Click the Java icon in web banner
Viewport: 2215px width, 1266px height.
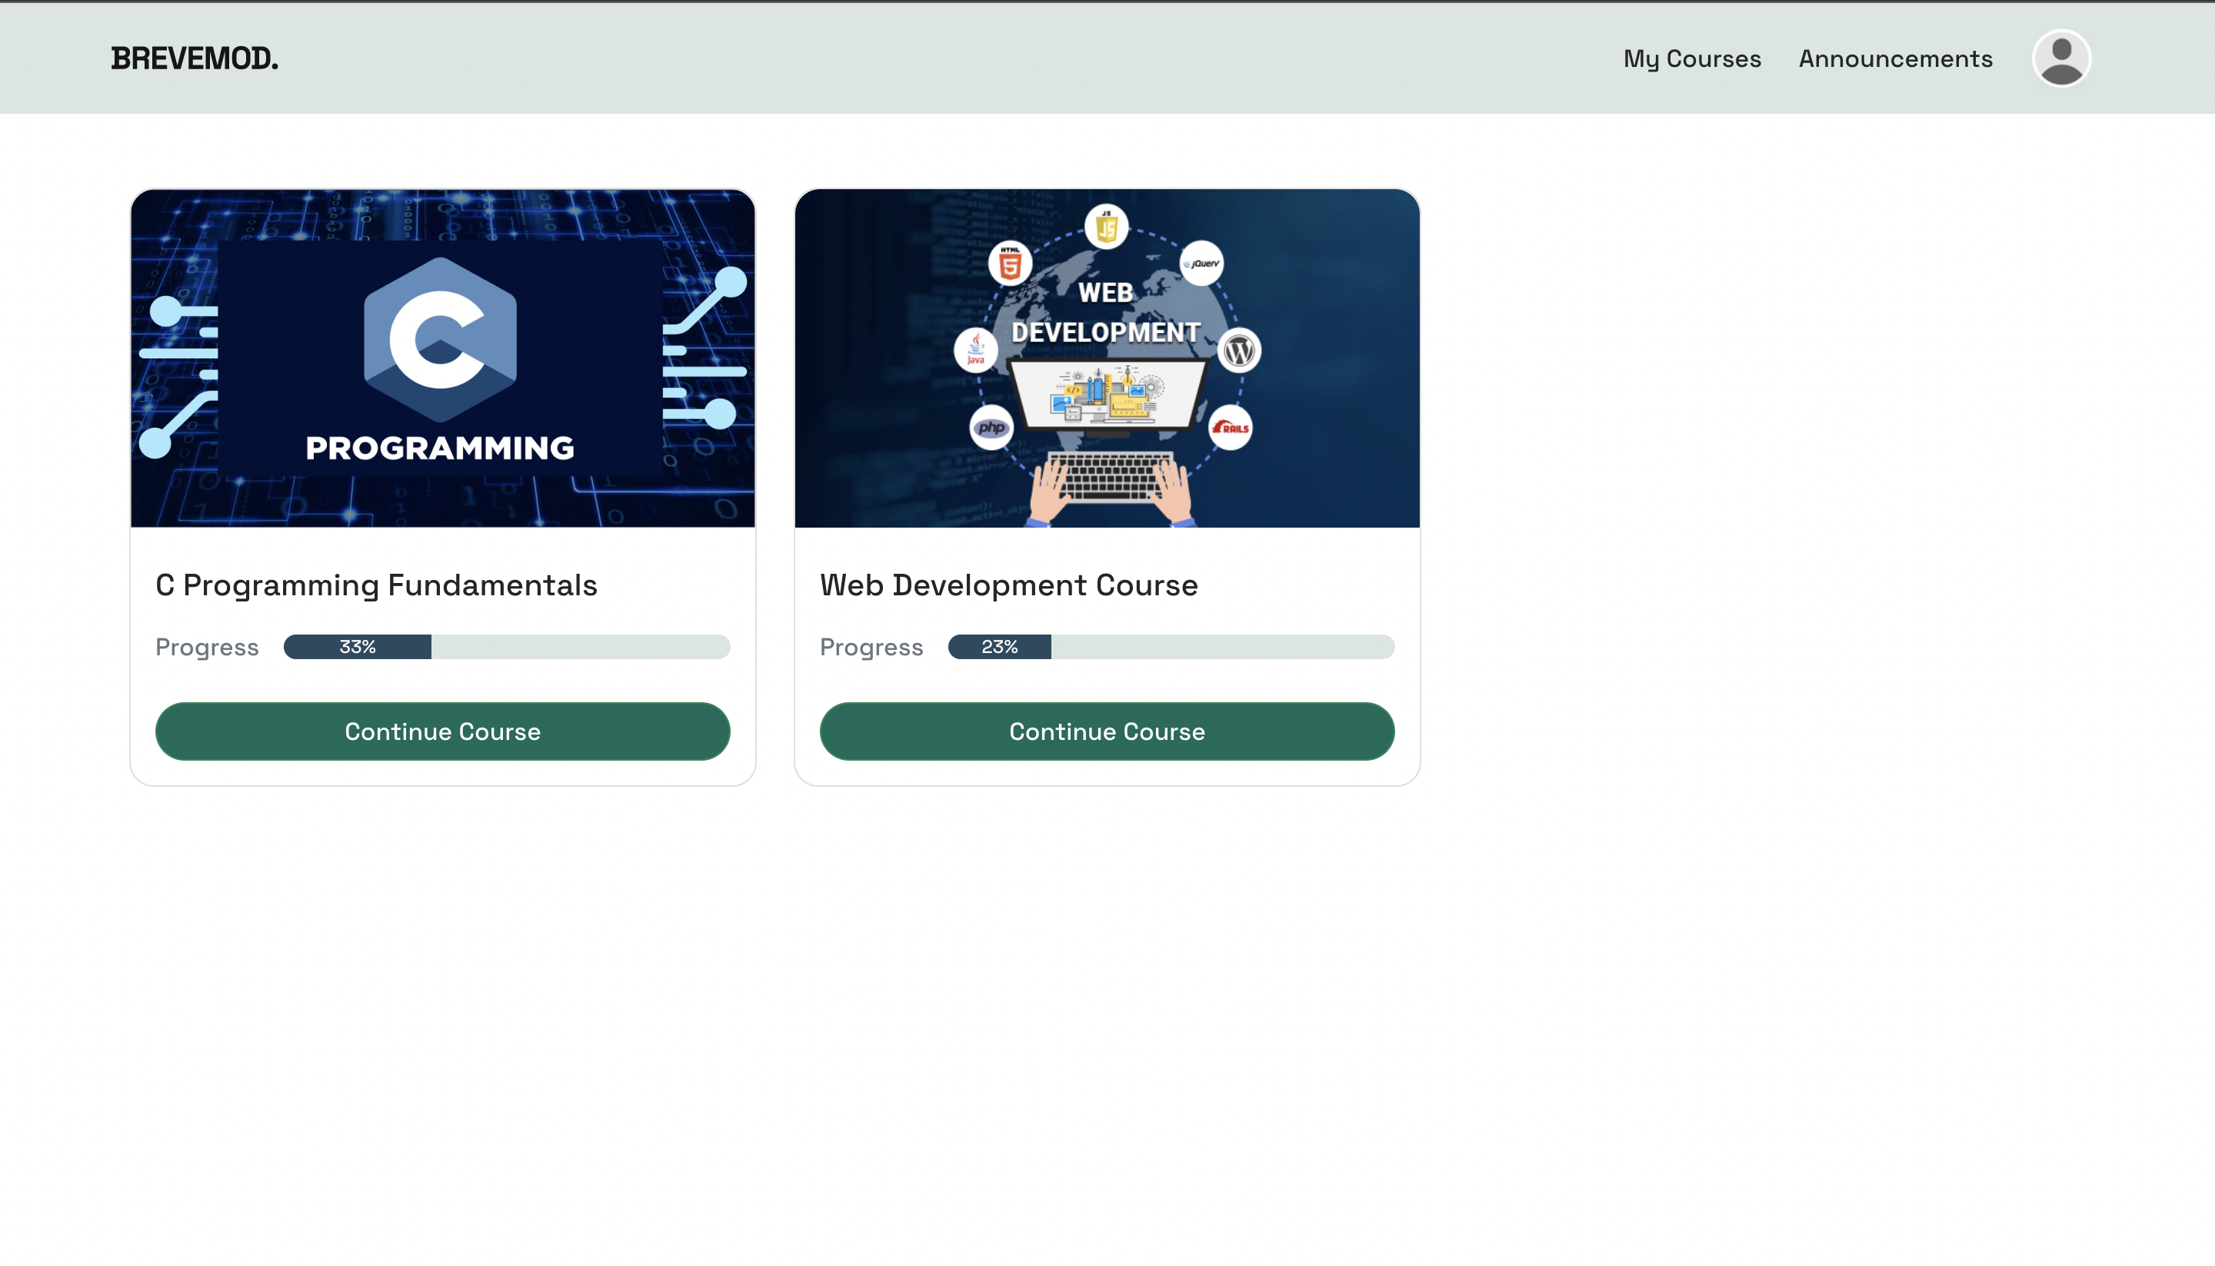[975, 349]
